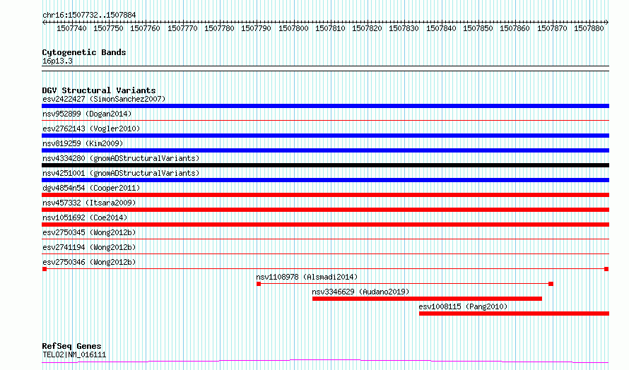Image resolution: width=629 pixels, height=370 pixels.
Task: Click ruler position 1507750
Action: pos(108,28)
